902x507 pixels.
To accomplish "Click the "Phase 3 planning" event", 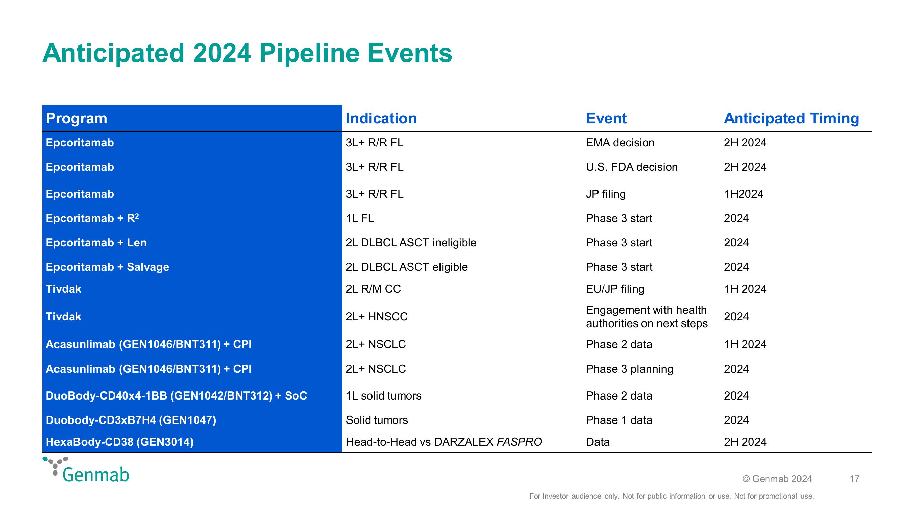I will pos(630,369).
